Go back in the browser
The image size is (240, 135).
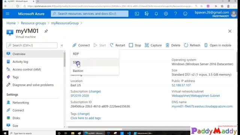pos(6,6)
